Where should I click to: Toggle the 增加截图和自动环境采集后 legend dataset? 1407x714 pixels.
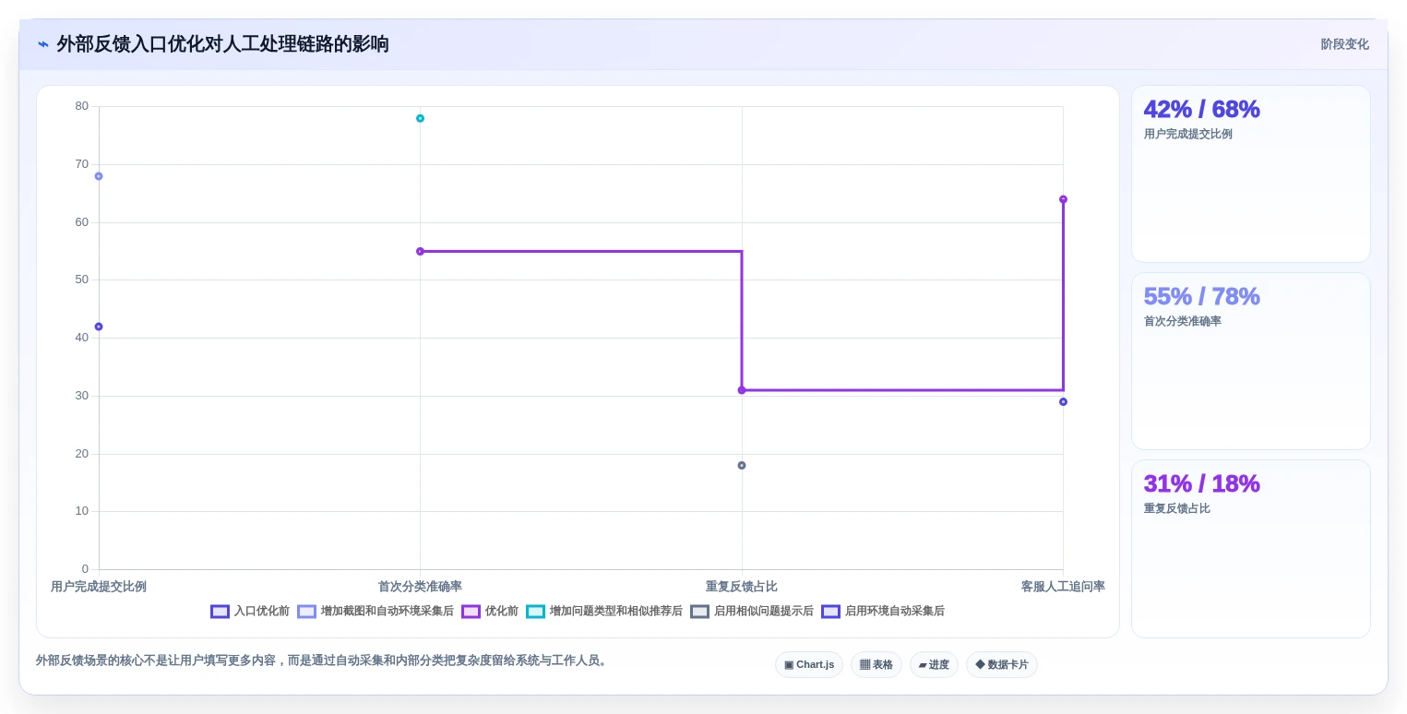tap(376, 612)
